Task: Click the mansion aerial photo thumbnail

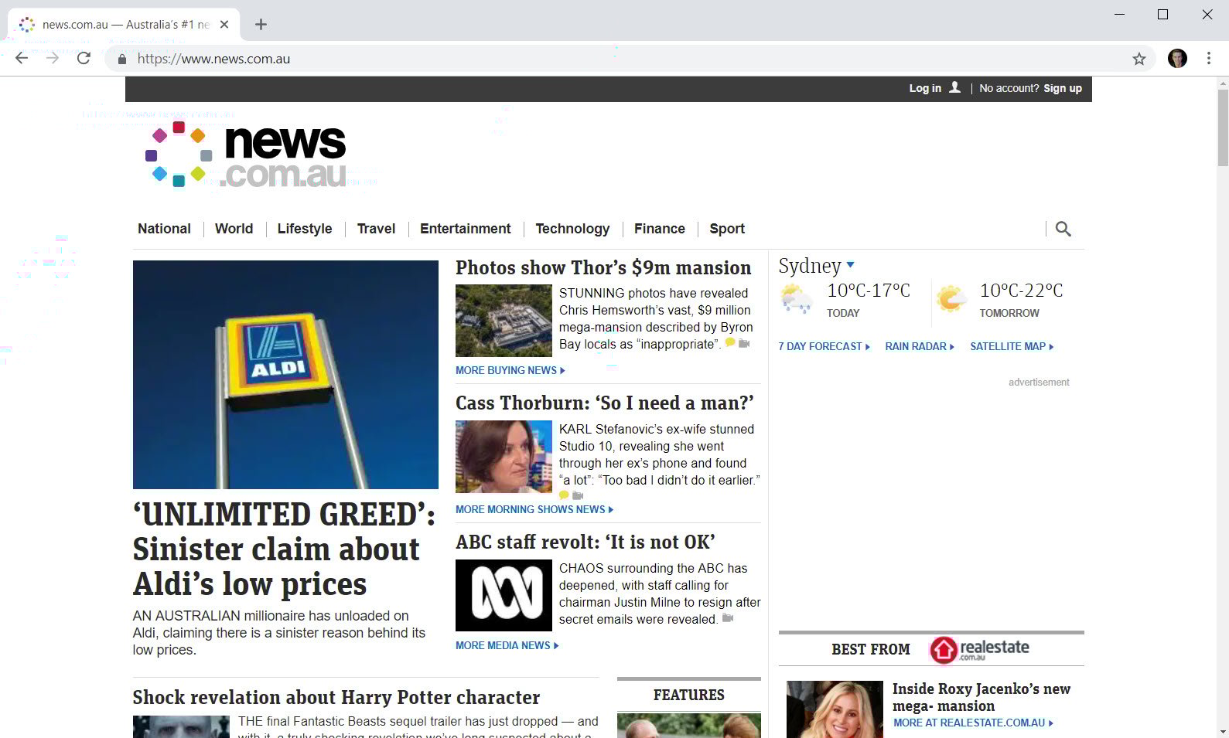Action: click(x=504, y=320)
